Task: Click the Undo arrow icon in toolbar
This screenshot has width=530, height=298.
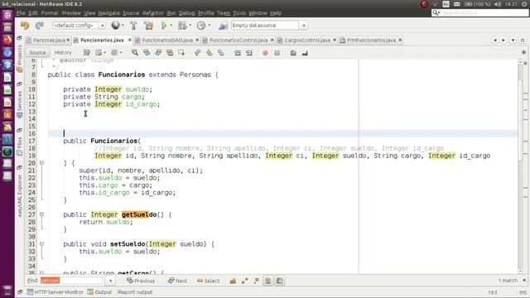Action: pyautogui.click(x=25, y=26)
